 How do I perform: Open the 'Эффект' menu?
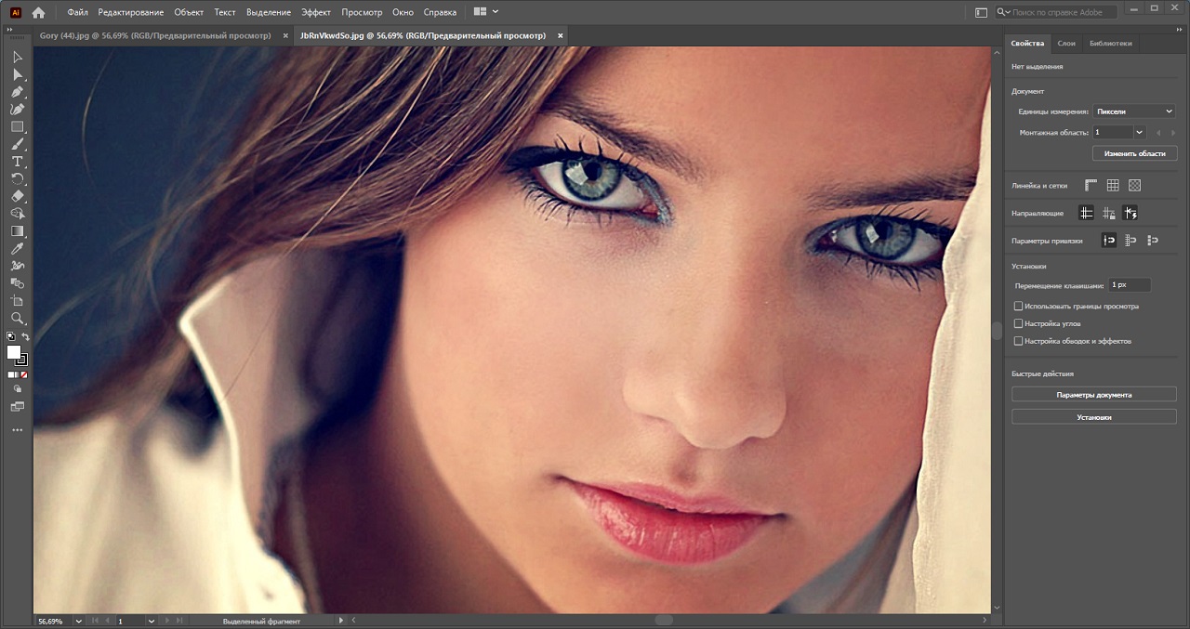(x=315, y=12)
